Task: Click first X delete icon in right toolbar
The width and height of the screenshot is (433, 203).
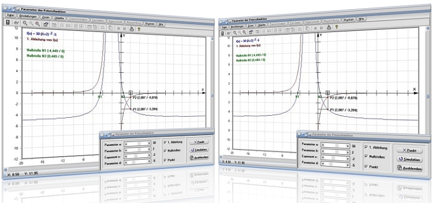Action: click(x=315, y=28)
